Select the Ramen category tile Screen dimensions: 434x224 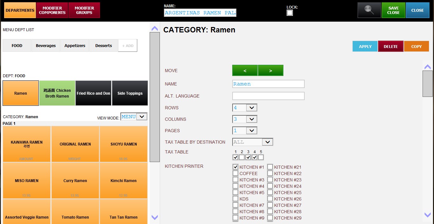point(21,93)
